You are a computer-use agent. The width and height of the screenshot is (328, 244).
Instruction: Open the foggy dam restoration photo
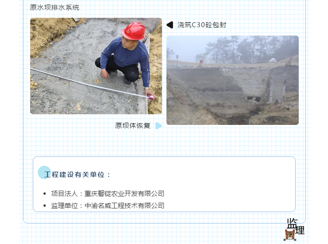click(233, 80)
